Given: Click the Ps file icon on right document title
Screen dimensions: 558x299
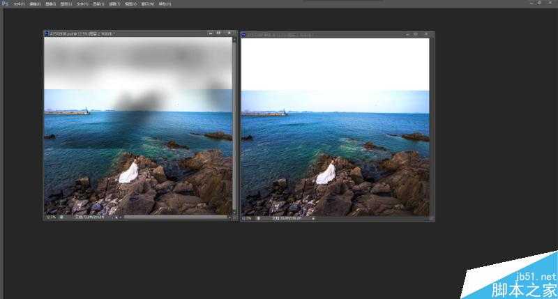Looking at the screenshot, I should click(243, 33).
